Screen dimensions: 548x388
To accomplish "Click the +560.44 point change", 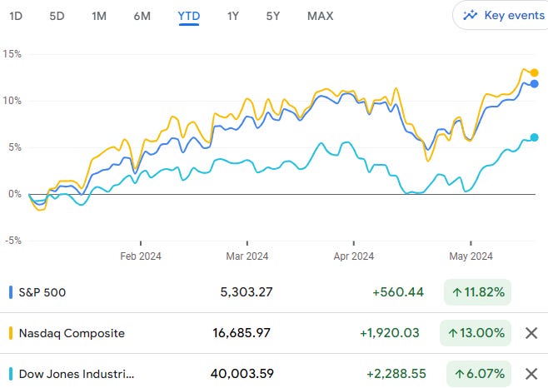I will click(x=398, y=292).
